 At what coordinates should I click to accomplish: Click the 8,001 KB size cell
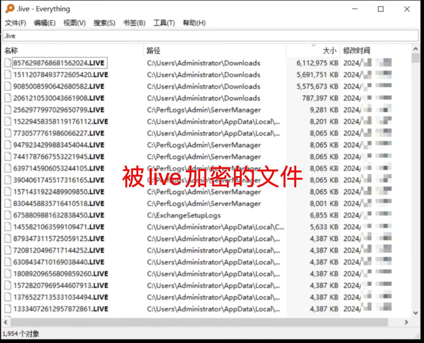[324, 204]
